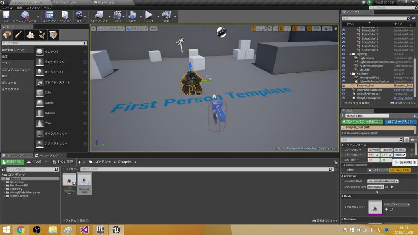Image resolution: width=418 pixels, height=235 pixels.
Task: Open Filters (フィルタ) dropdown in content browser
Action: (71, 169)
